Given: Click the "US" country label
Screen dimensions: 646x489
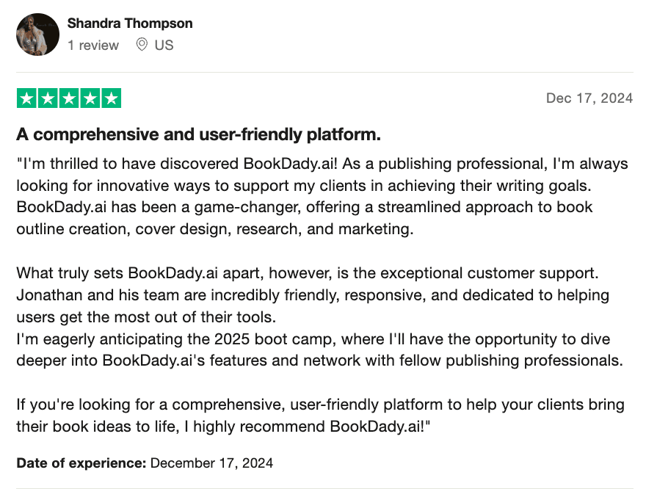Looking at the screenshot, I should (164, 46).
